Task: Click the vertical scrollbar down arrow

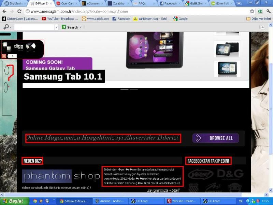Action: click(x=271, y=190)
